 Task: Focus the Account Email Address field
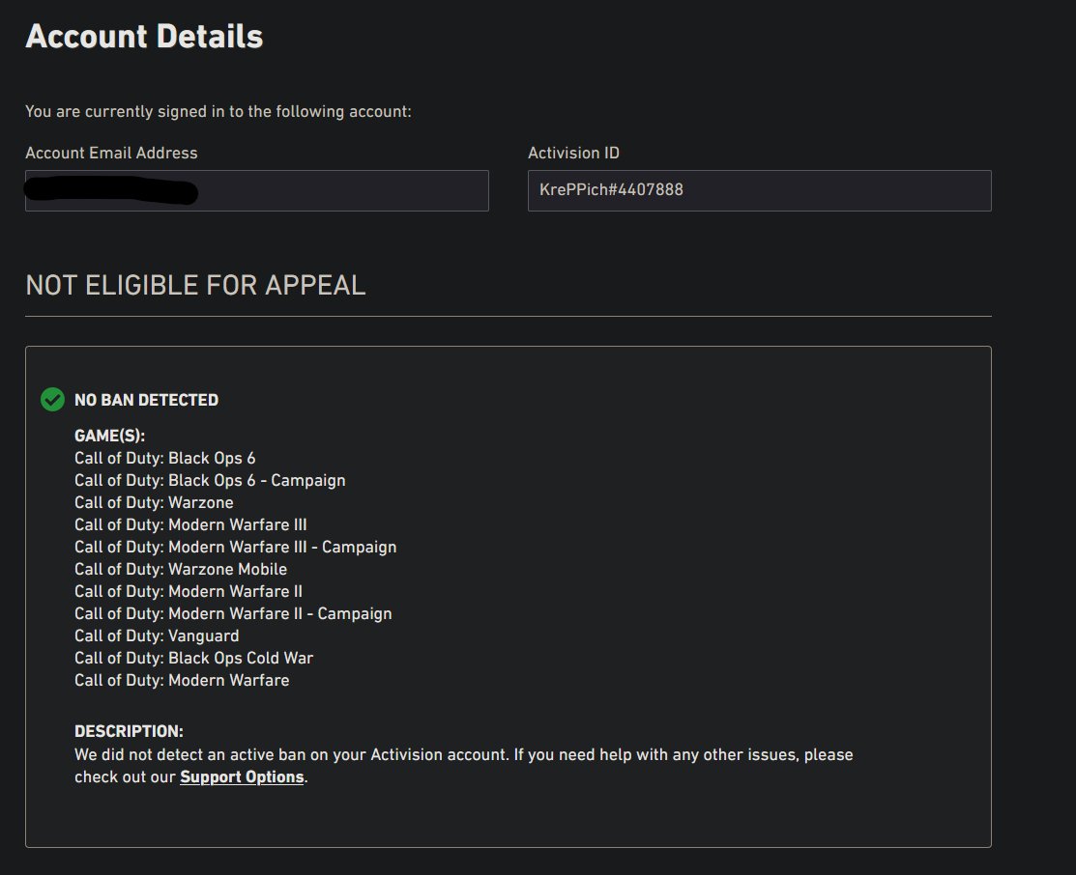(x=256, y=190)
